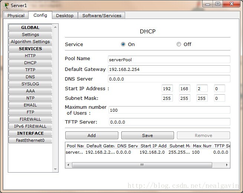The height and width of the screenshot is (193, 243).
Task: Click Subnet Mask first octet field
Action: click(167, 98)
